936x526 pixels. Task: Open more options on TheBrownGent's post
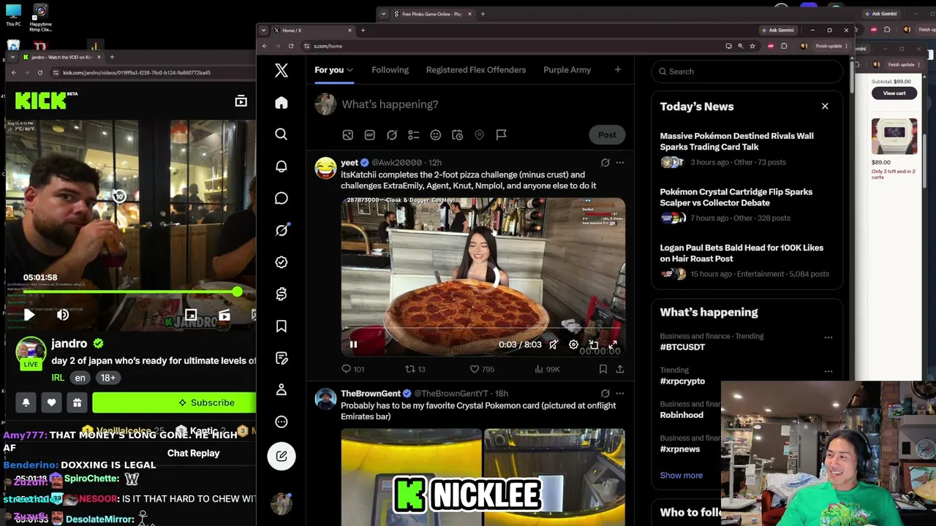click(x=620, y=394)
